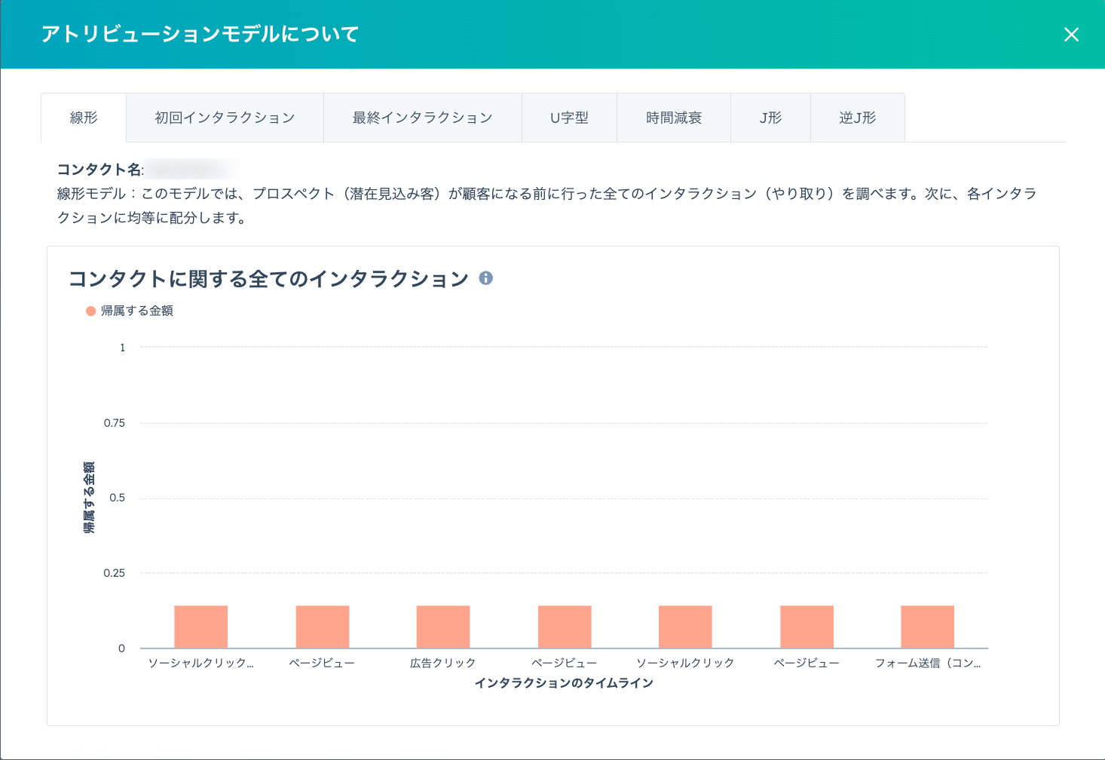
Task: Select the 線形 tab
Action: coord(84,118)
